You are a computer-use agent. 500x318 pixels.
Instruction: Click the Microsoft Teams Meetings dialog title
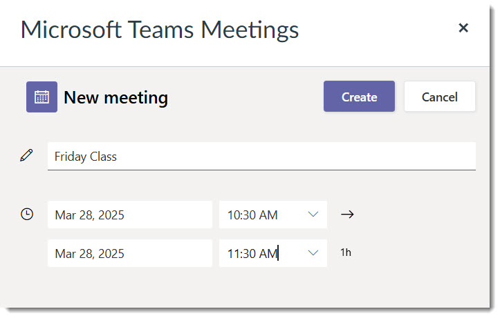160,30
